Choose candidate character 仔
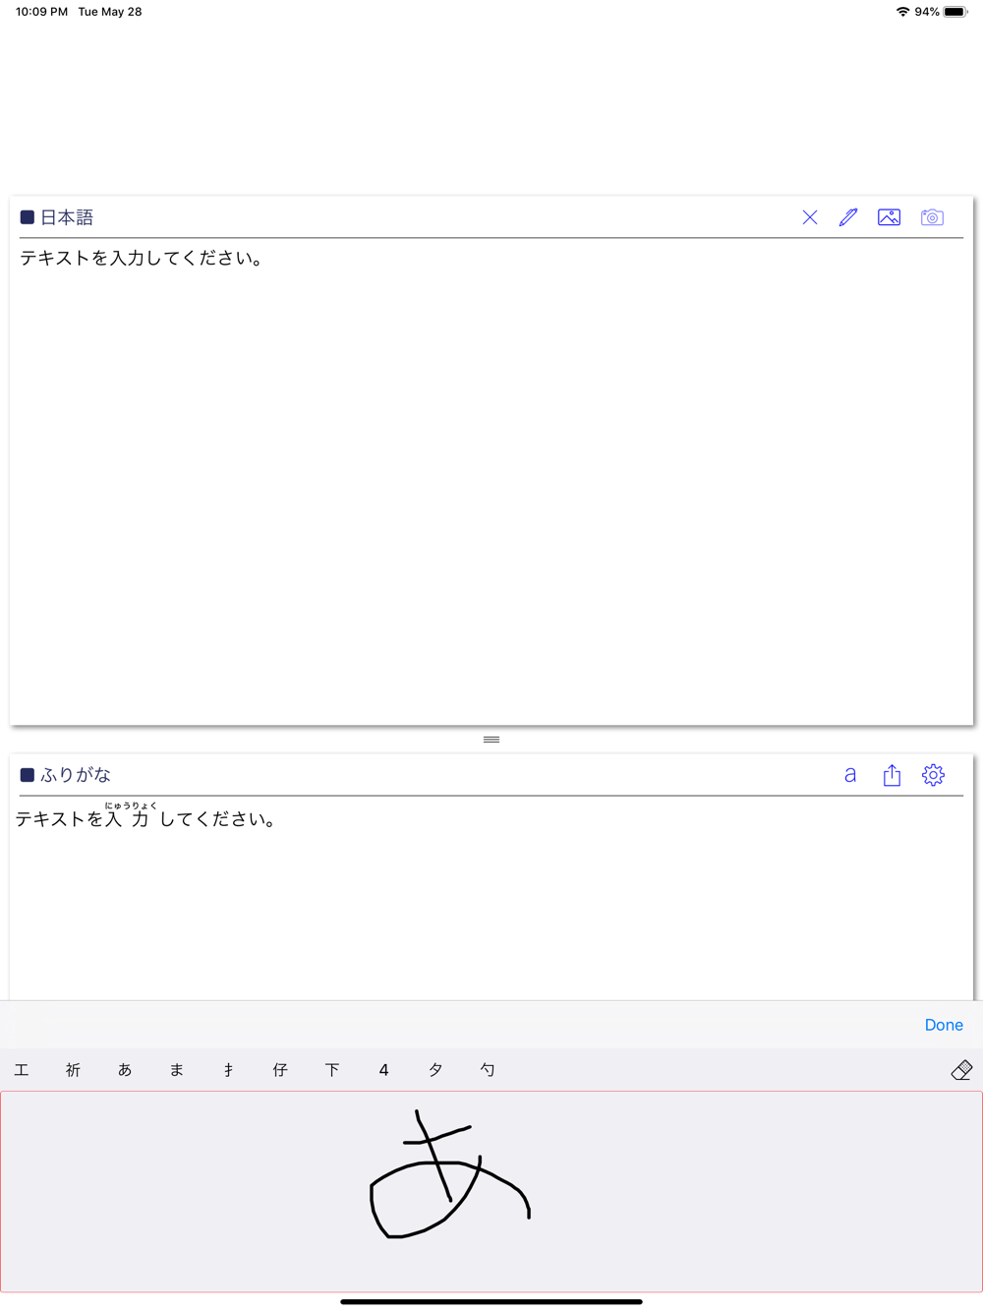The image size is (983, 1312). point(280,1070)
